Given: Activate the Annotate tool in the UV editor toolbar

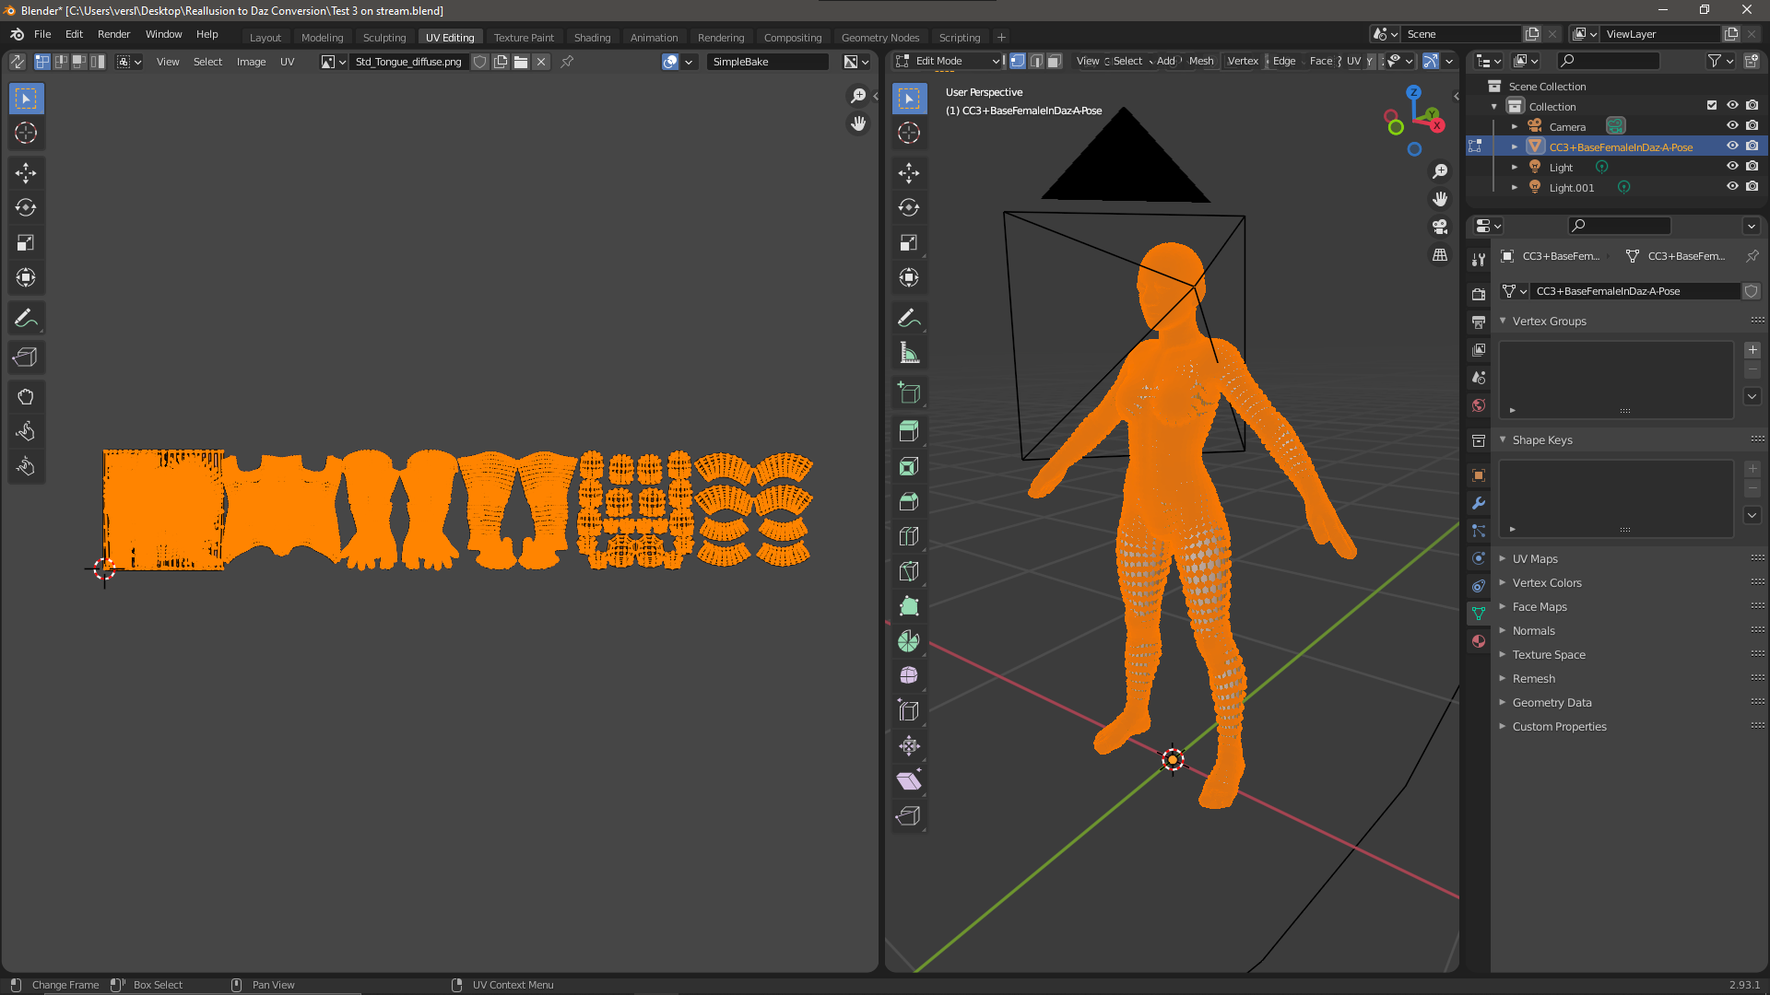Looking at the screenshot, I should 26,317.
